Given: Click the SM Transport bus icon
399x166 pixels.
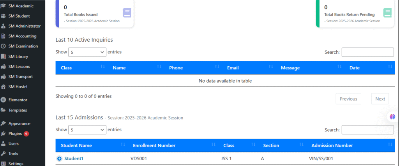Looking at the screenshot, I should [x=4, y=77].
